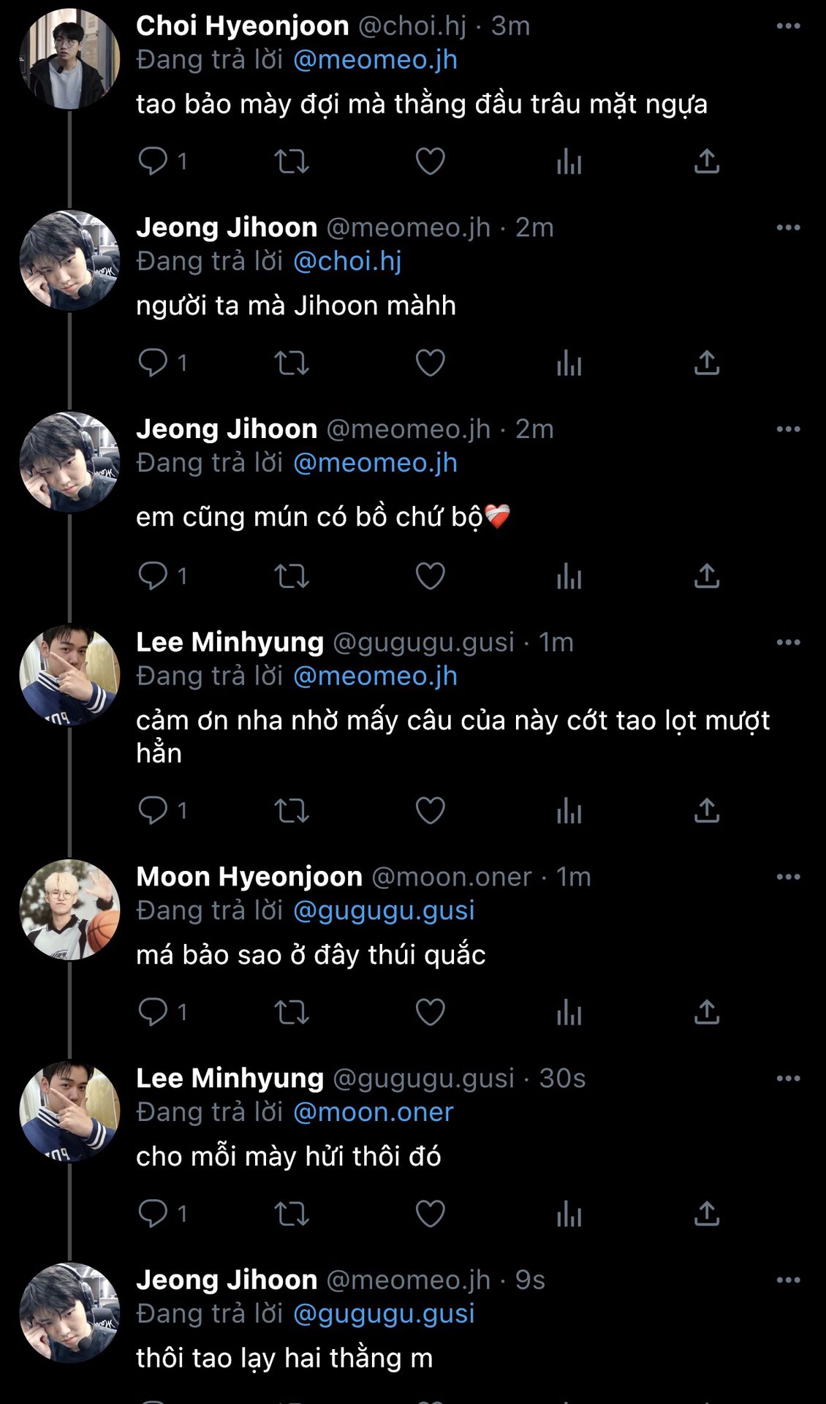Open Moon Hyeonjoon's profile picture

point(69,909)
